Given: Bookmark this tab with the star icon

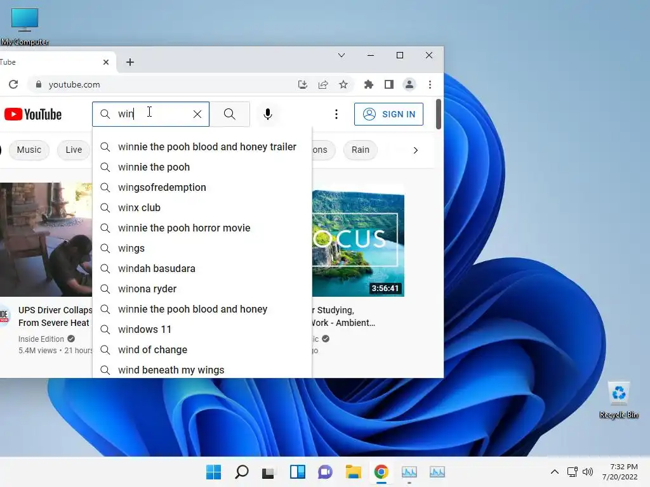Looking at the screenshot, I should (343, 84).
